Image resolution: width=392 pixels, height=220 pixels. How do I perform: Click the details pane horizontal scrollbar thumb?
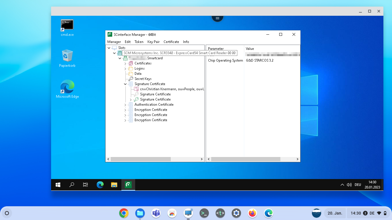[x=246, y=159]
